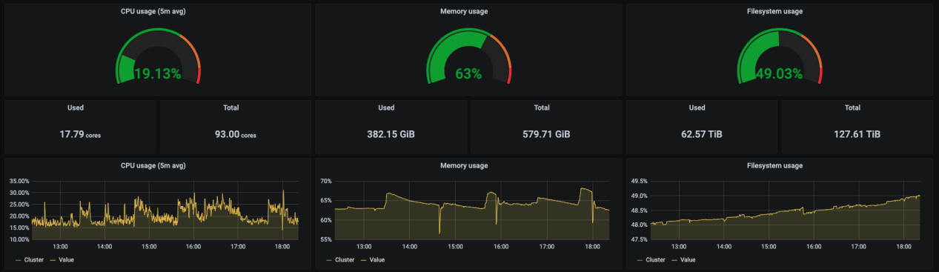Click the 70% label on Memory graph axis
Viewport: 939px width, 272px height.
tap(325, 181)
